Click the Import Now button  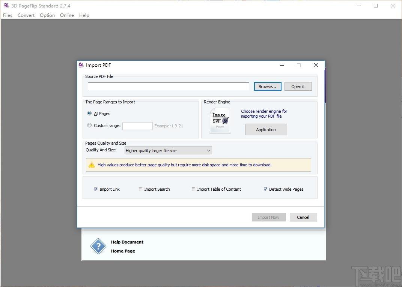(268, 217)
